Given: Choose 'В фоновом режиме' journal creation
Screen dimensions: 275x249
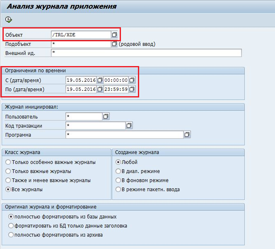Looking at the screenshot, I should [x=118, y=180].
